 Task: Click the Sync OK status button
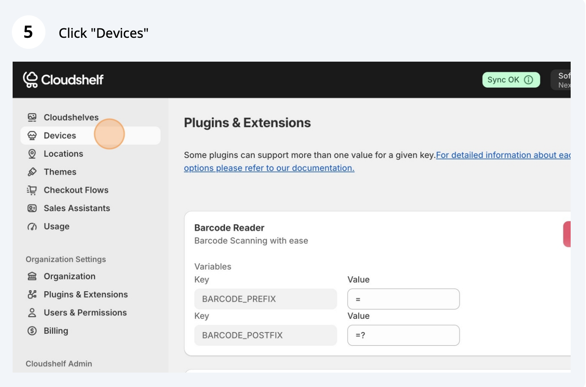click(511, 80)
